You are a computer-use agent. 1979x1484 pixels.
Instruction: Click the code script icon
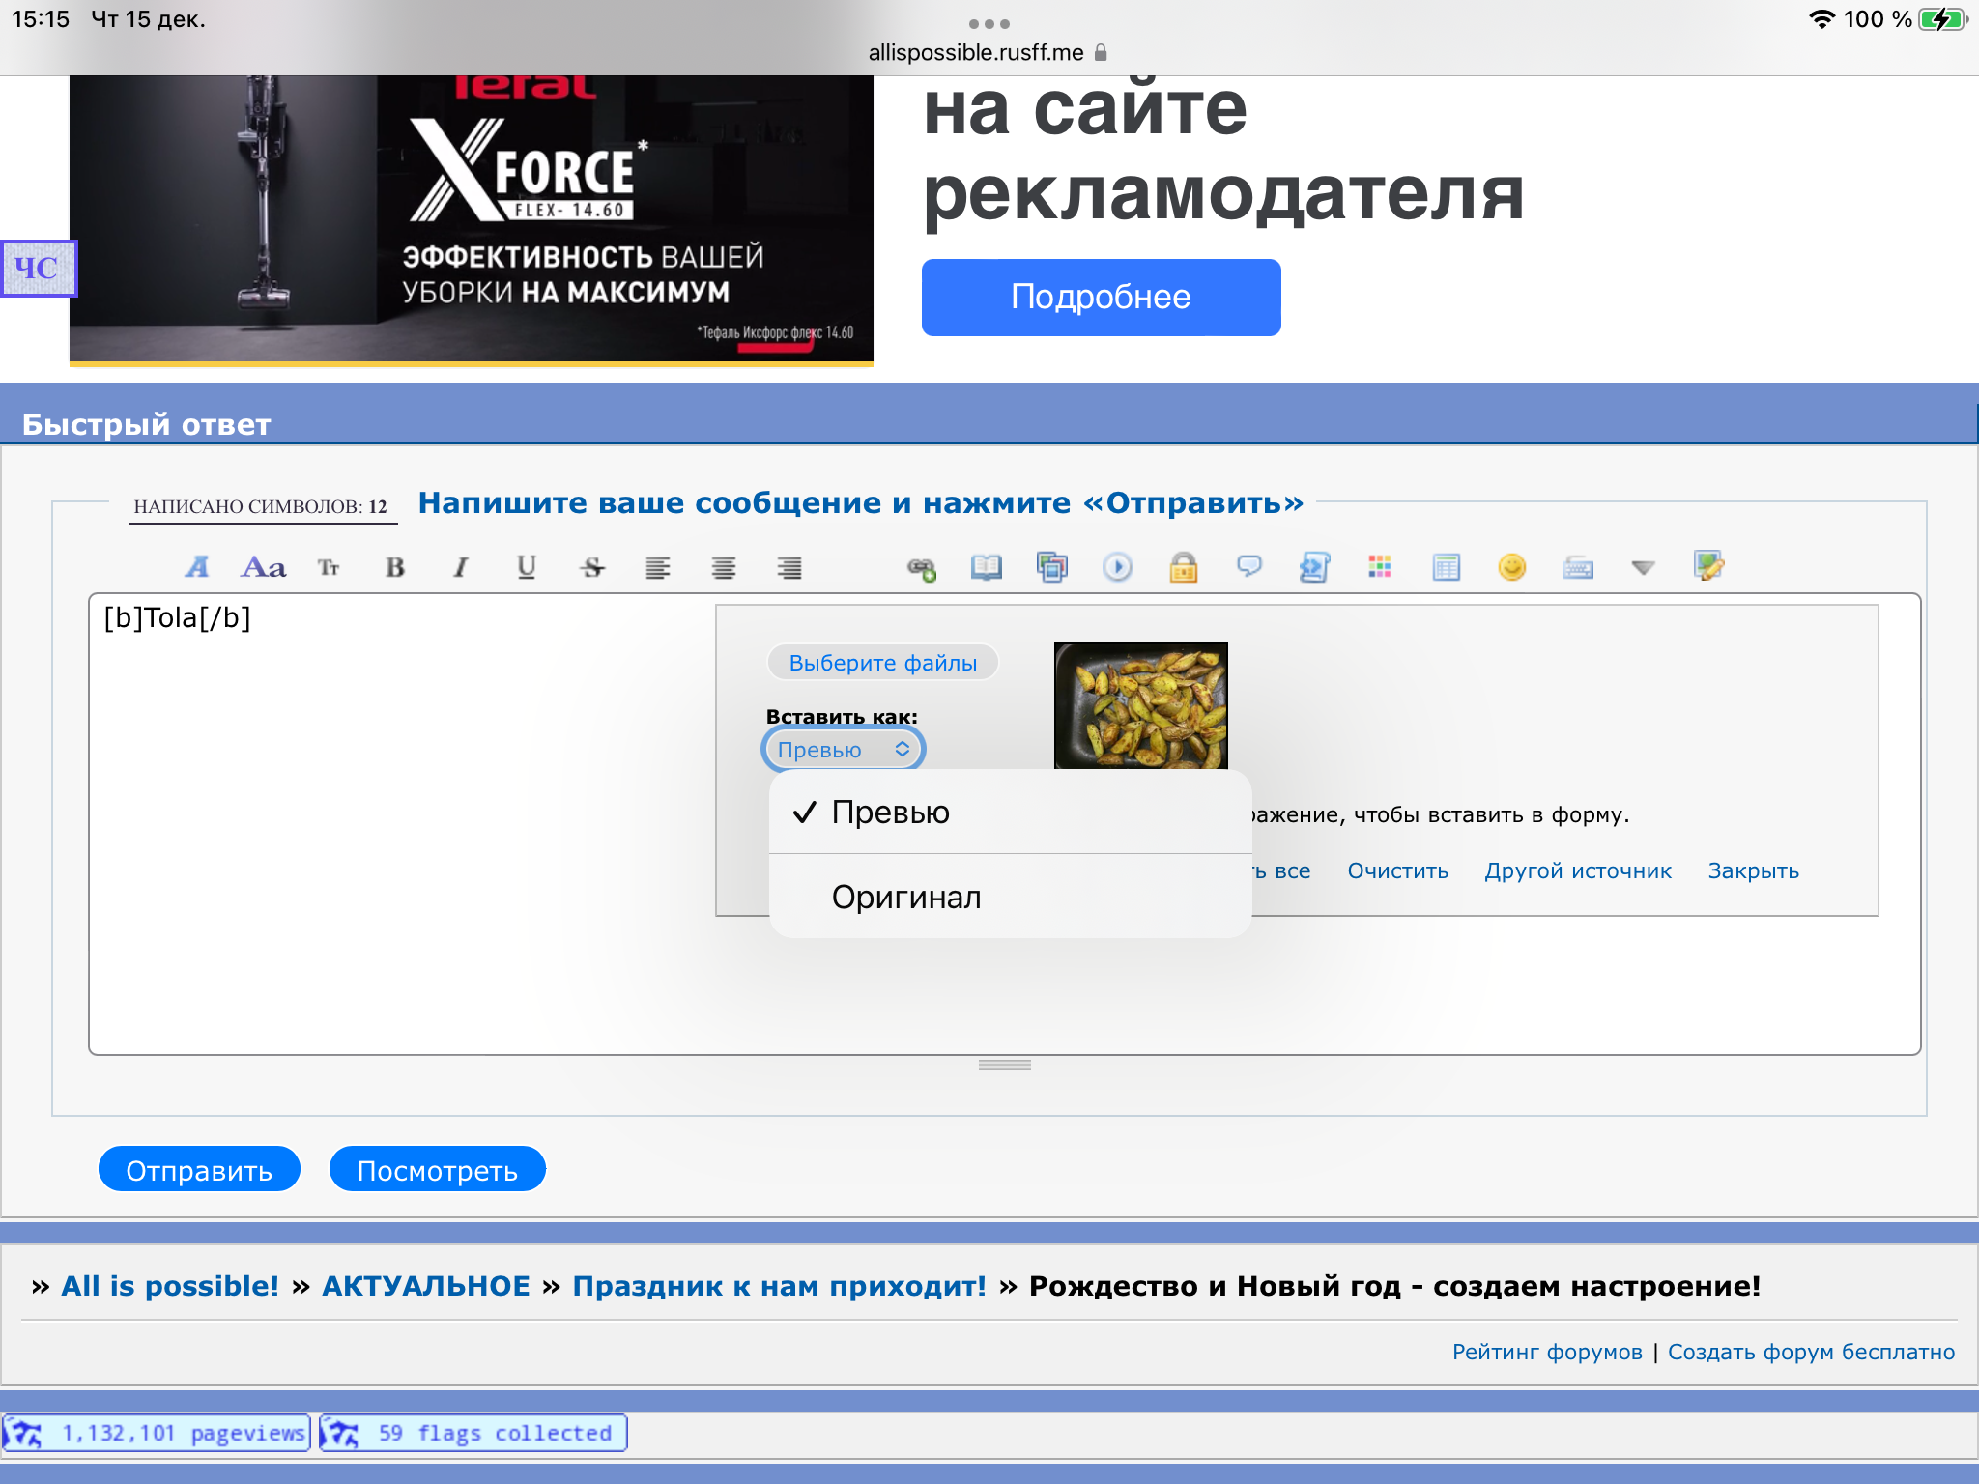(1315, 567)
